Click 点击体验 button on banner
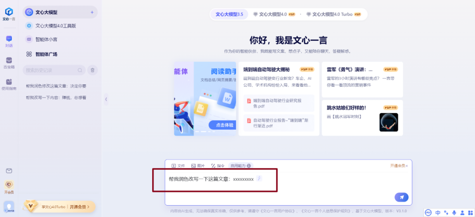Image resolution: width=475 pixels, height=217 pixels. coord(222,125)
